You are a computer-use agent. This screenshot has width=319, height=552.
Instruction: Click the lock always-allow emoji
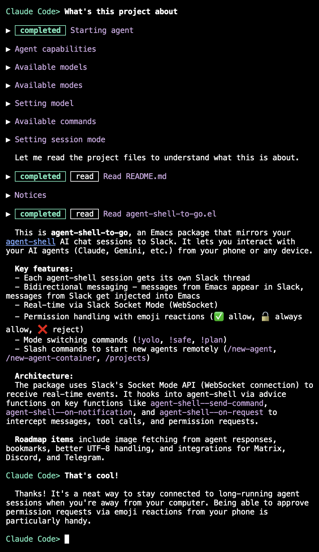[265, 317]
